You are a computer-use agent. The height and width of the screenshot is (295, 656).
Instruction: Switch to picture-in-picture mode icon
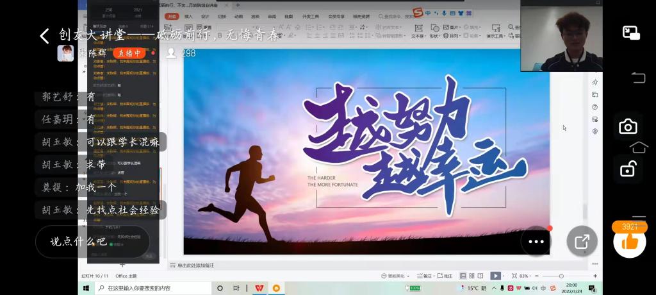(x=631, y=33)
